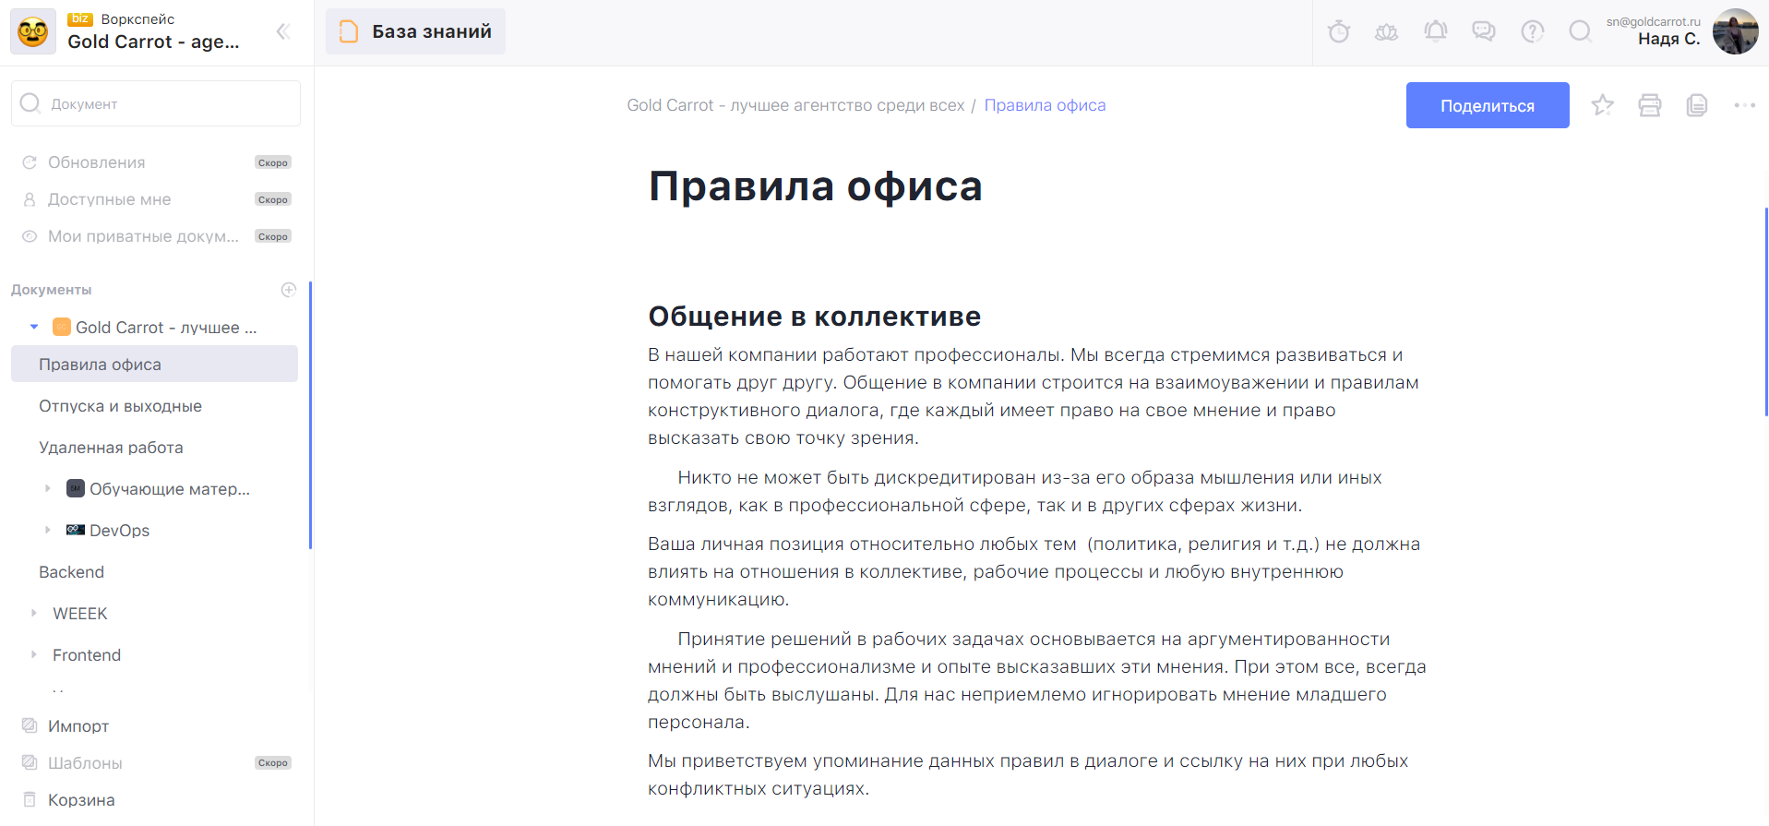
Task: Click the Gold Carrot workspace name
Action: (x=153, y=42)
